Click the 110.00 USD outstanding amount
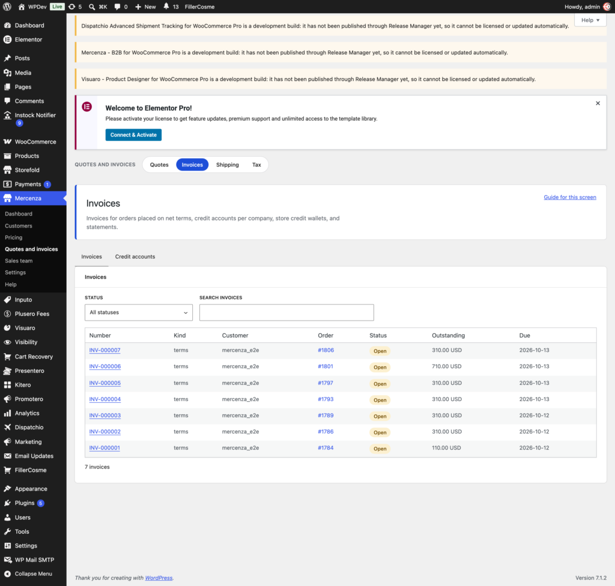Viewport: 615px width, 586px height. (446, 448)
